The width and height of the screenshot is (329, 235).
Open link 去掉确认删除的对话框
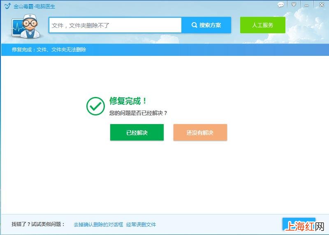pyautogui.click(x=98, y=224)
